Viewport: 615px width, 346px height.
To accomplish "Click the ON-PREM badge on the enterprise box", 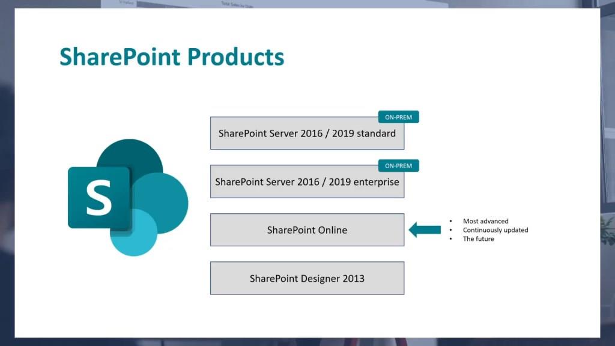I will point(399,166).
